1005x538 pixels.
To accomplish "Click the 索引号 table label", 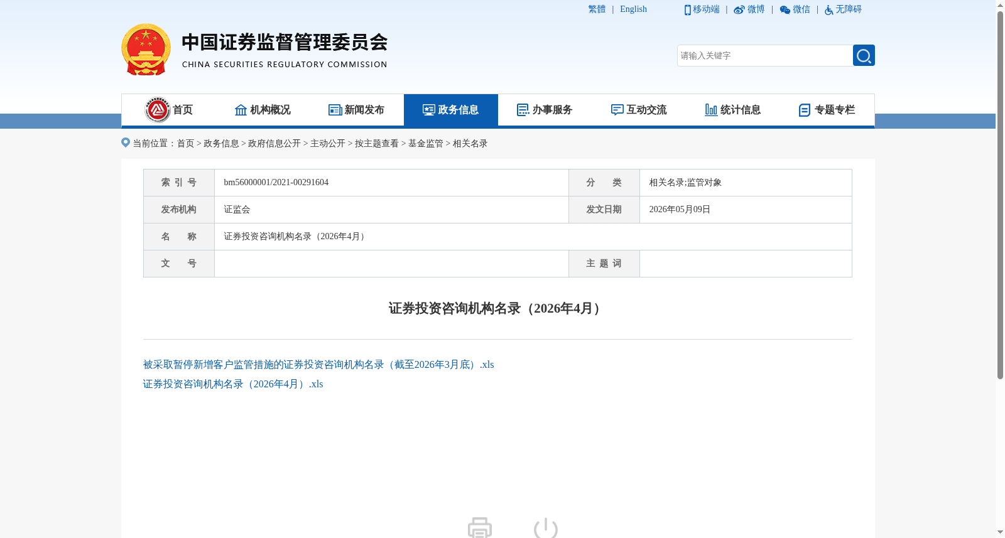I will 179,183.
